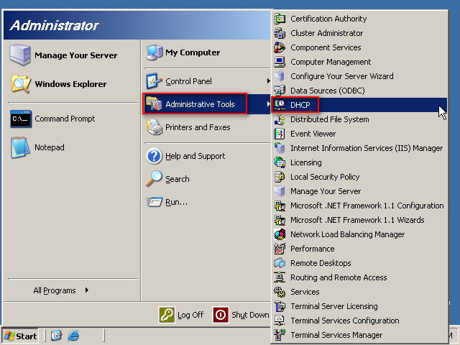Click the Shut Down button
Image resolution: width=460 pixels, height=345 pixels.
[241, 315]
